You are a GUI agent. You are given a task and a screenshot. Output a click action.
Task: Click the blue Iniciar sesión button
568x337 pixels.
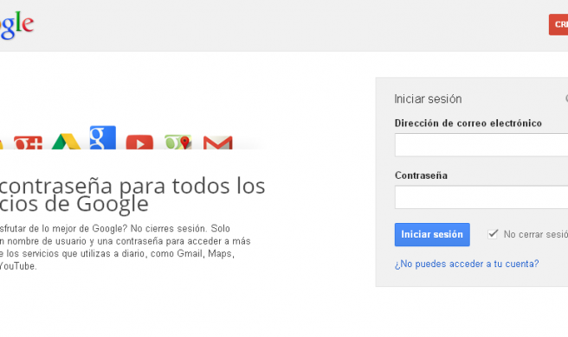432,234
